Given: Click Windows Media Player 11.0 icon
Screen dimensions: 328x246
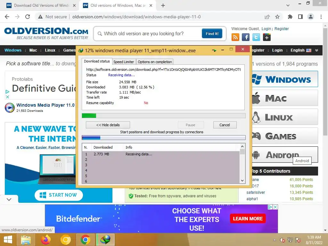Looking at the screenshot, I should (10, 108).
